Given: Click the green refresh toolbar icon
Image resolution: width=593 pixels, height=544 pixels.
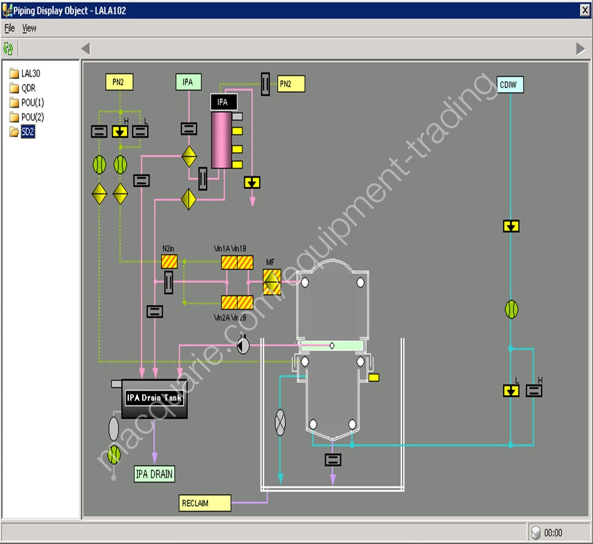Looking at the screenshot, I should 8,49.
